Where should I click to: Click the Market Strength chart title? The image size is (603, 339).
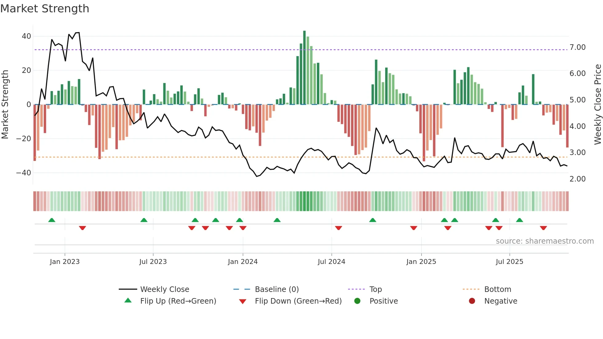[x=45, y=9]
